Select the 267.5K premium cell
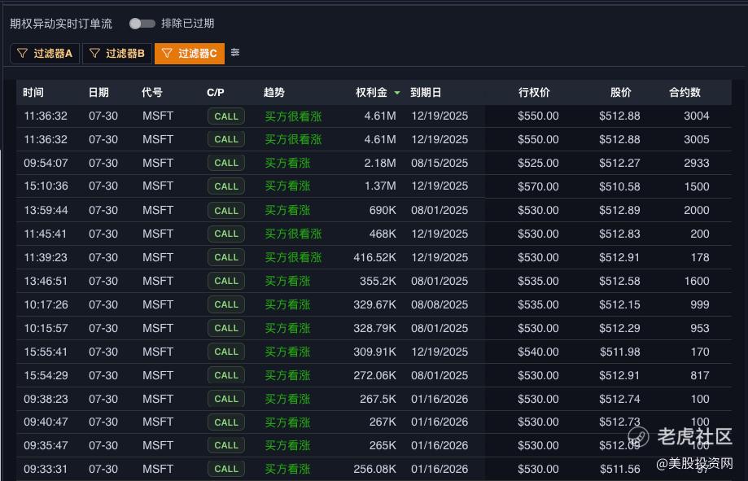This screenshot has width=748, height=481. (x=378, y=399)
